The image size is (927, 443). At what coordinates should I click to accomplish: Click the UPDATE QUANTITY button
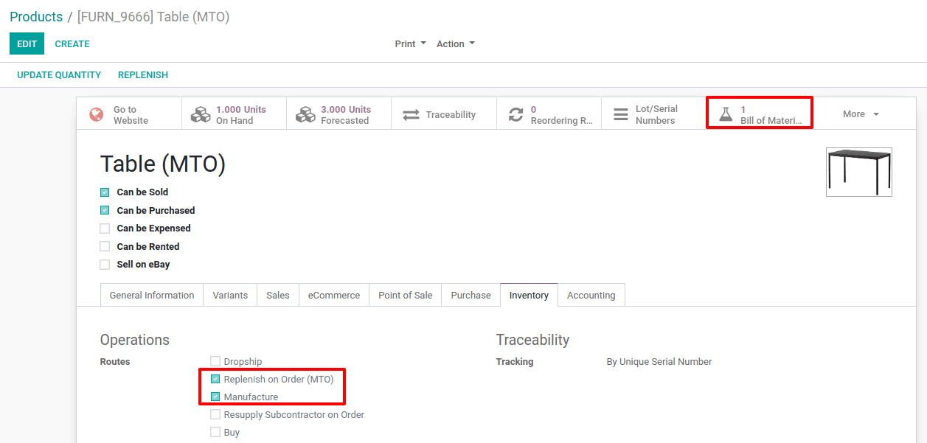click(x=59, y=75)
